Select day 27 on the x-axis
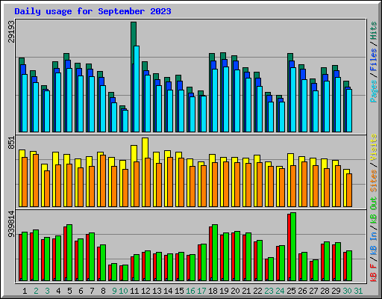The image size is (382, 299). [x=313, y=291]
